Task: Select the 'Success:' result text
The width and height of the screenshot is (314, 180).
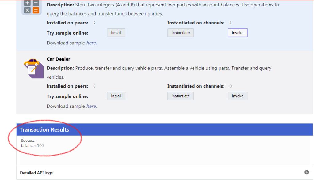Action: (x=28, y=141)
